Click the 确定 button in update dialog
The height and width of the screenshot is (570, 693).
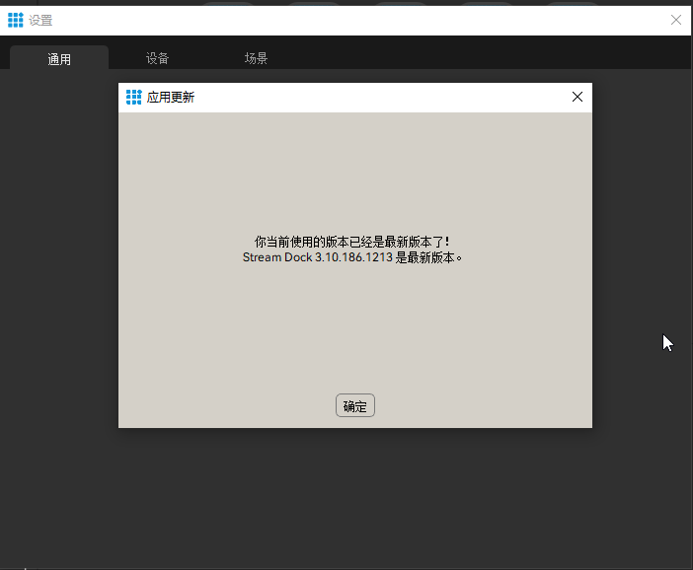pos(355,405)
